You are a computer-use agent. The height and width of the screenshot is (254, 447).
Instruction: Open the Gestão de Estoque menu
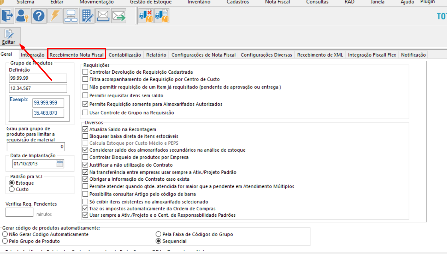pyautogui.click(x=151, y=2)
